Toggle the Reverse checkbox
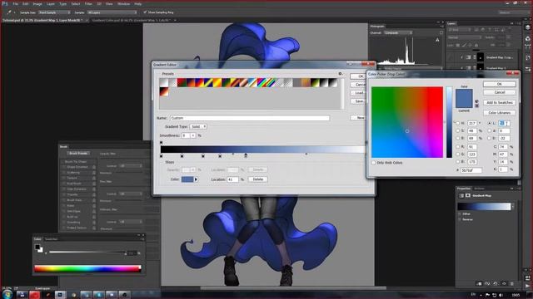The image size is (533, 299). pyautogui.click(x=460, y=219)
